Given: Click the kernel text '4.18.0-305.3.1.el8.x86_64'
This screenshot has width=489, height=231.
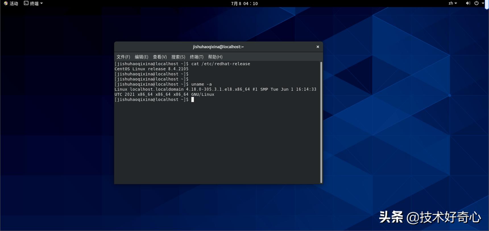Looking at the screenshot, I should coord(218,89).
